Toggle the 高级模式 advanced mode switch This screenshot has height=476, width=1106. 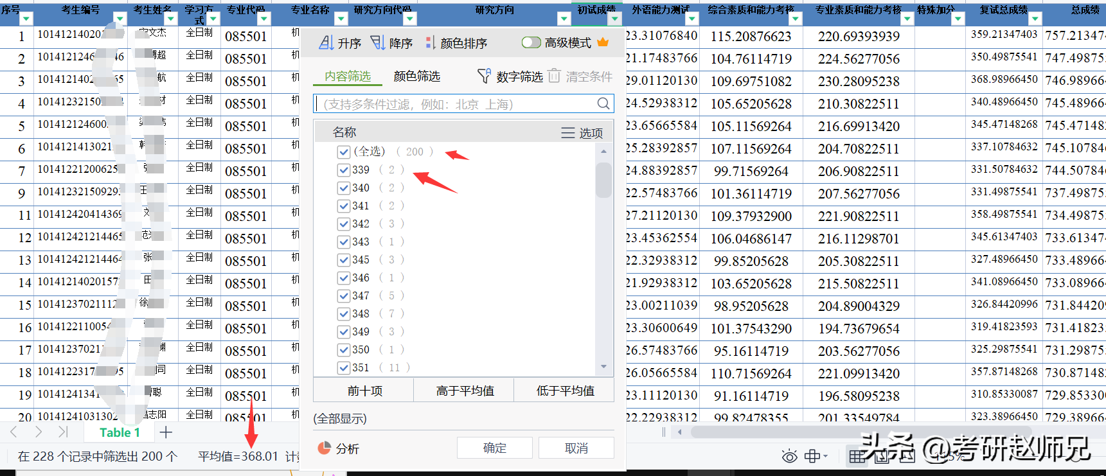[x=531, y=42]
